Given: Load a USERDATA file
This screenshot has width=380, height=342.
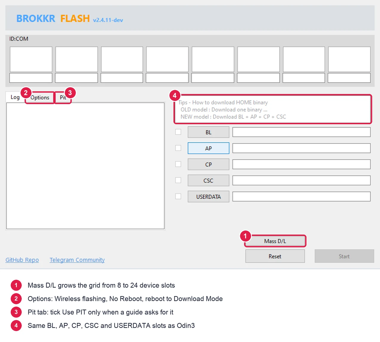Looking at the screenshot, I should [208, 197].
